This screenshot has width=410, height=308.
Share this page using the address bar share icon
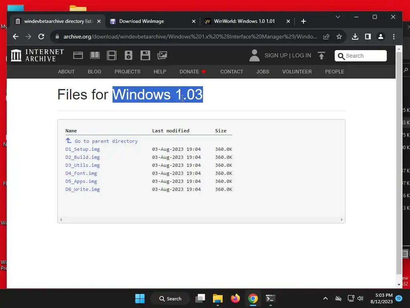(x=326, y=36)
